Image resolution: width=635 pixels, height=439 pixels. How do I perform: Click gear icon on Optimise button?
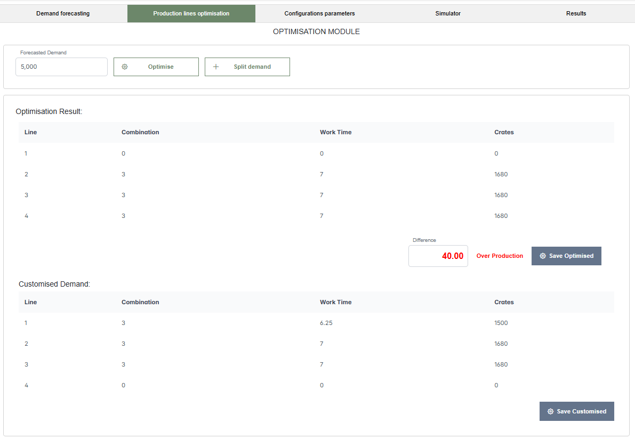click(125, 67)
